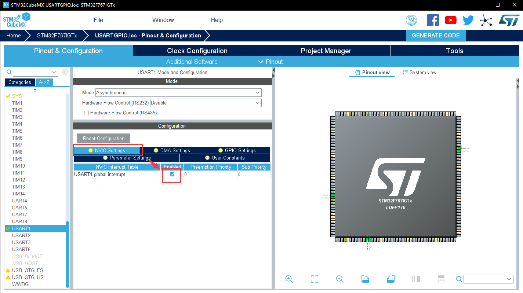This screenshot has height=293, width=523.
Task: Open the Hardware Flow Control (RS232) dropdown
Action: 258,103
